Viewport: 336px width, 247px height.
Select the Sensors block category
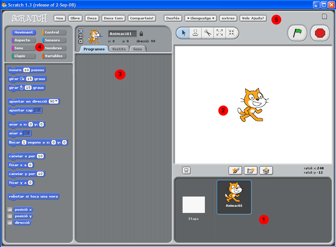tap(54, 40)
